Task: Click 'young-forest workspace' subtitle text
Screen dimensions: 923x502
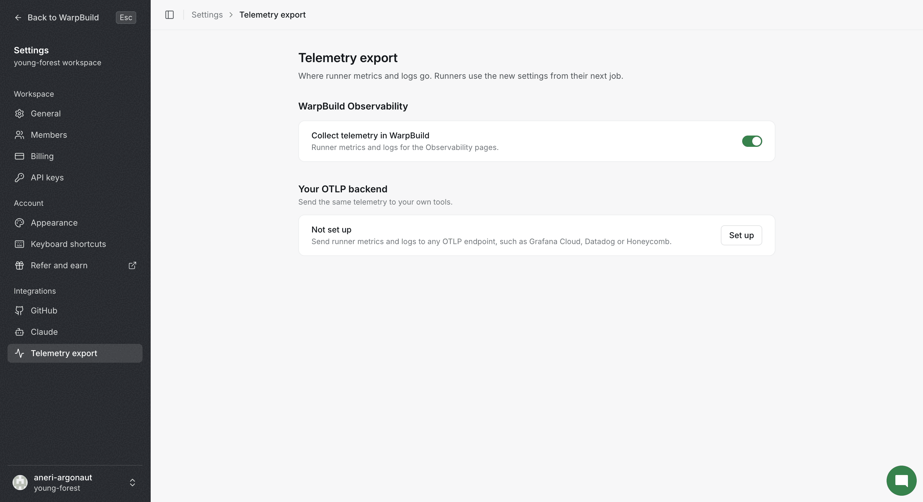Action: tap(57, 63)
